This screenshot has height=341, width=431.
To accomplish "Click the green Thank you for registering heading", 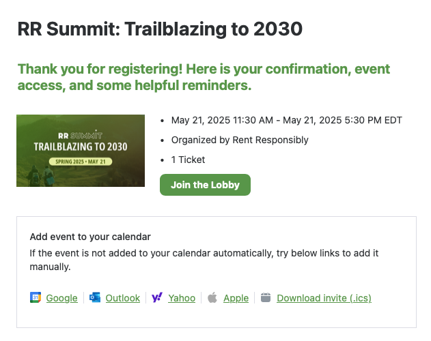I will point(204,77).
